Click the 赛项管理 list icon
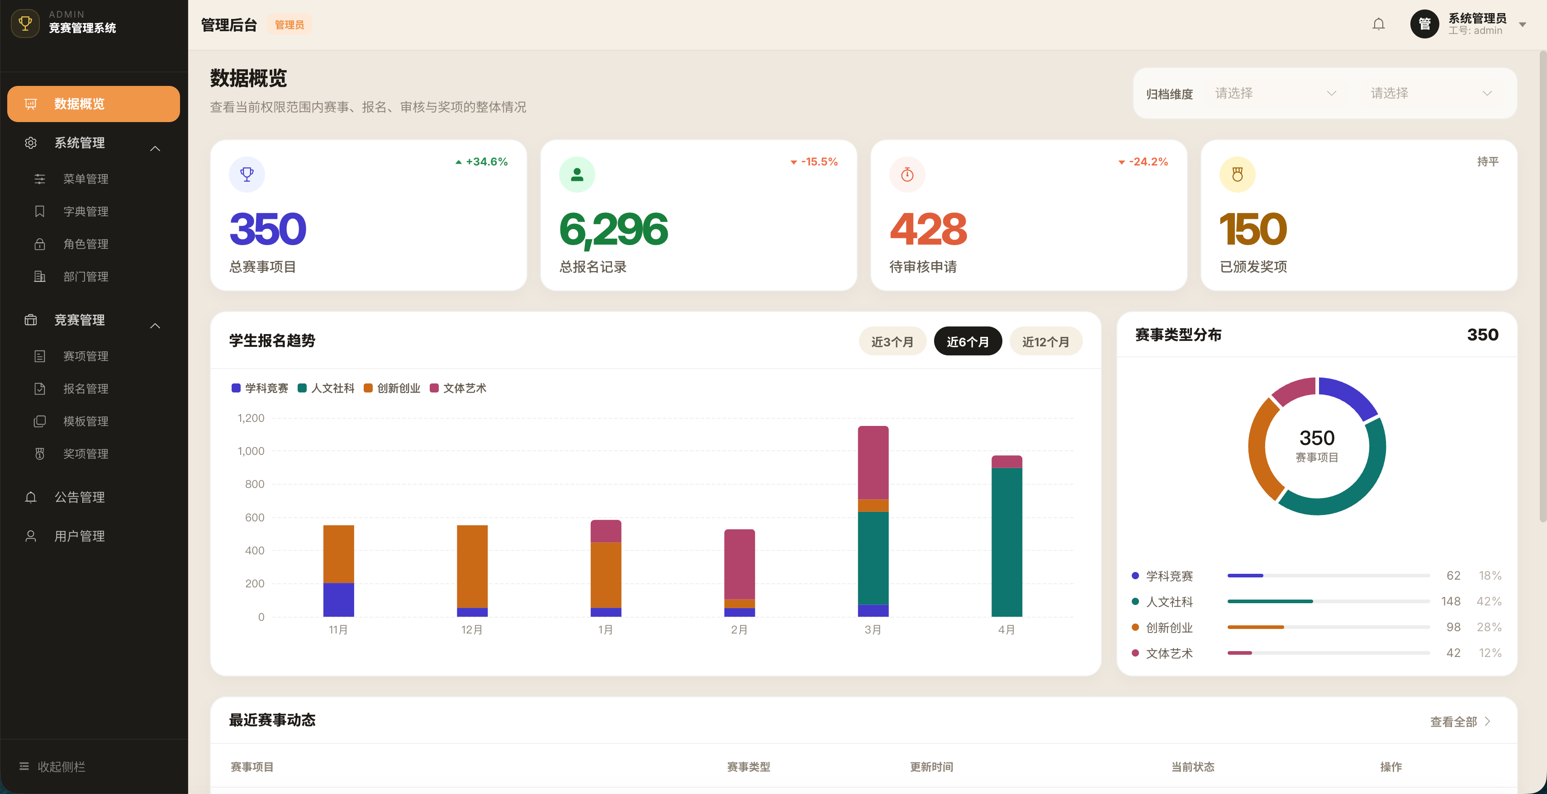 click(40, 356)
